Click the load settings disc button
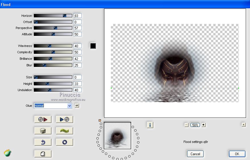This screenshot has height=160, width=250. click(43, 119)
